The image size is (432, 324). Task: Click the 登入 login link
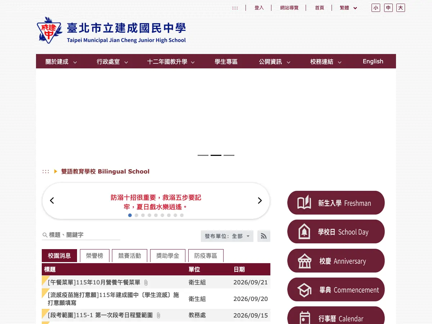coord(259,8)
